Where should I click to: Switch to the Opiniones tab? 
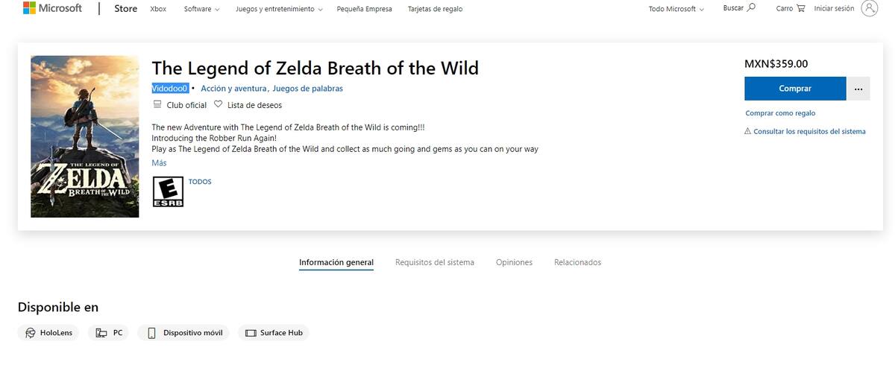pyautogui.click(x=514, y=262)
